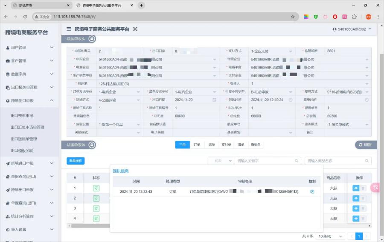Expand the 客户管理 sidebar menu
Screen dimensions: 384x242
29,61
